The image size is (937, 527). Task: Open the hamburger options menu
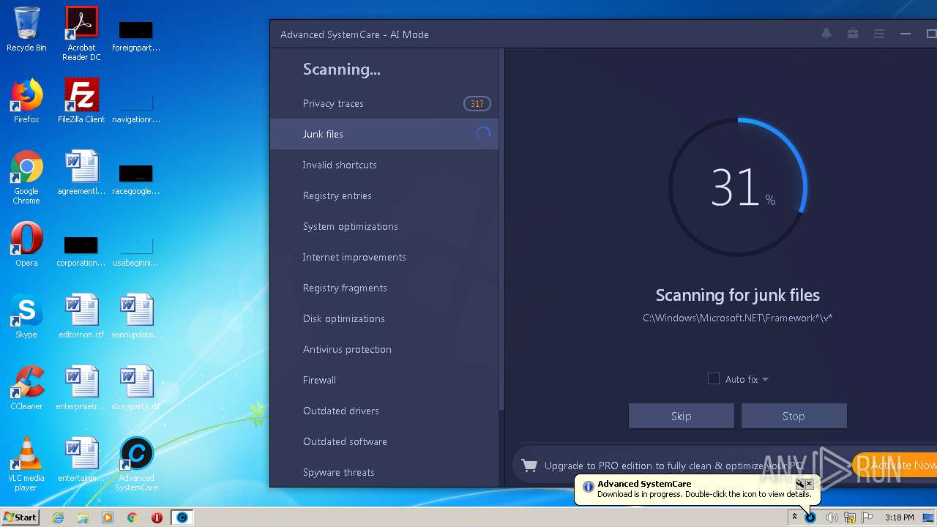(879, 34)
